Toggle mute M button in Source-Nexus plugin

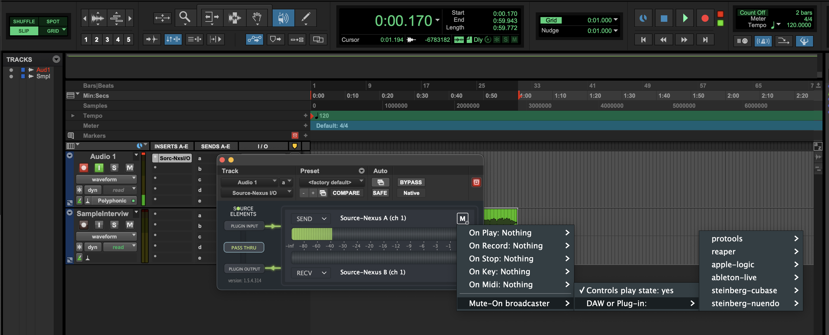[462, 218]
